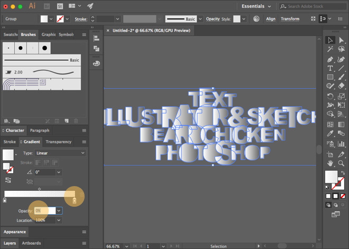
Task: Select the Selection tool (black arrow)
Action: 330,40
